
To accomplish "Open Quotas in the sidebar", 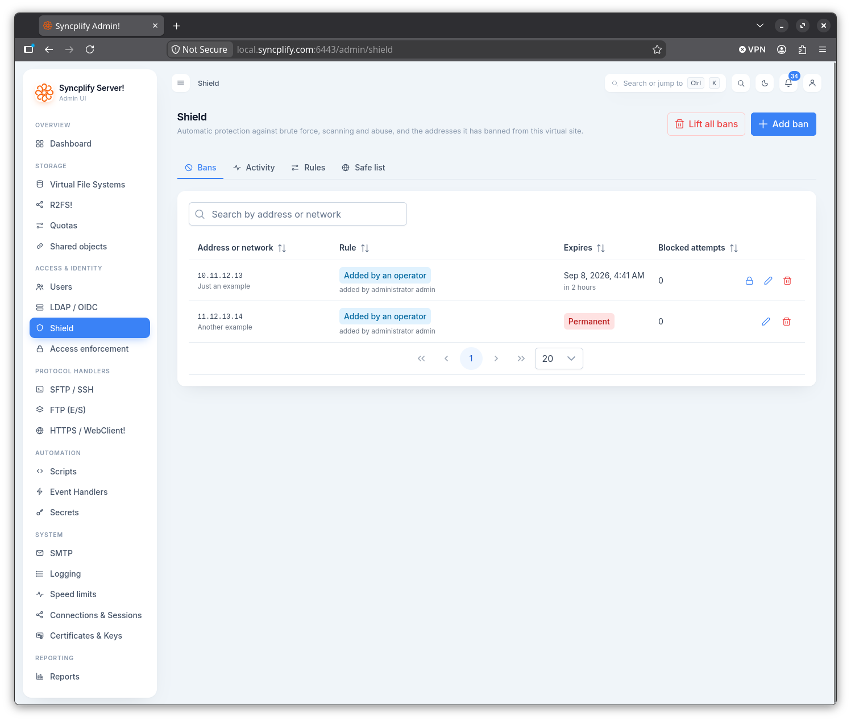I will coord(90,226).
